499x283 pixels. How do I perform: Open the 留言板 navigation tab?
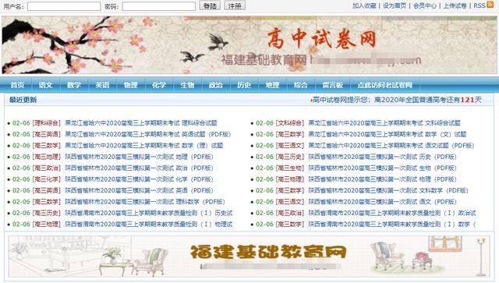pyautogui.click(x=332, y=85)
